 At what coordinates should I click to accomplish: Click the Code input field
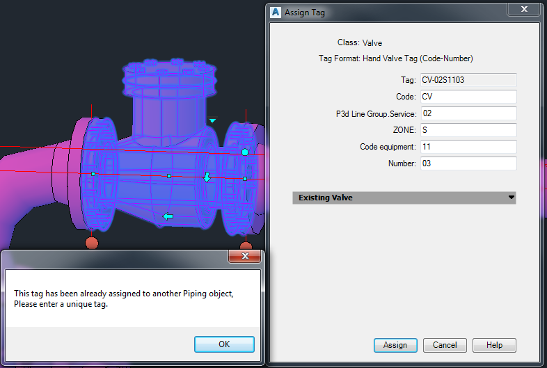point(468,97)
